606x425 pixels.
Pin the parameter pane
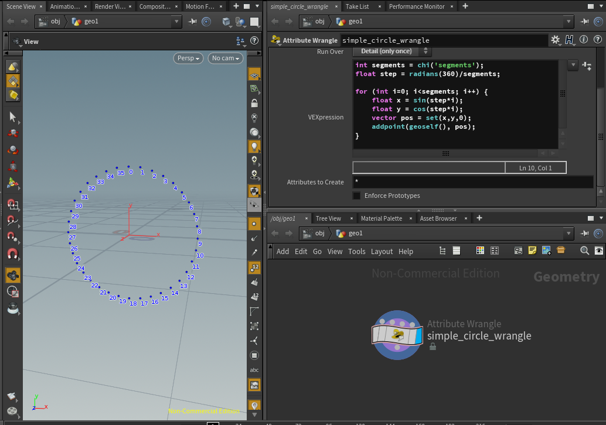(585, 22)
